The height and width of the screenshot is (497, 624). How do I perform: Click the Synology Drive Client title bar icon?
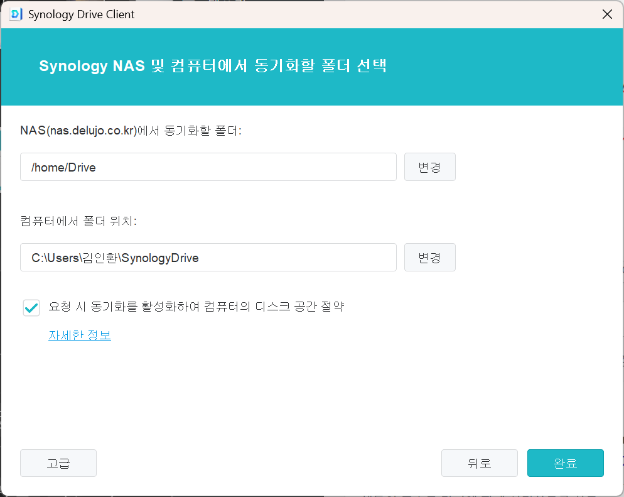[x=16, y=14]
